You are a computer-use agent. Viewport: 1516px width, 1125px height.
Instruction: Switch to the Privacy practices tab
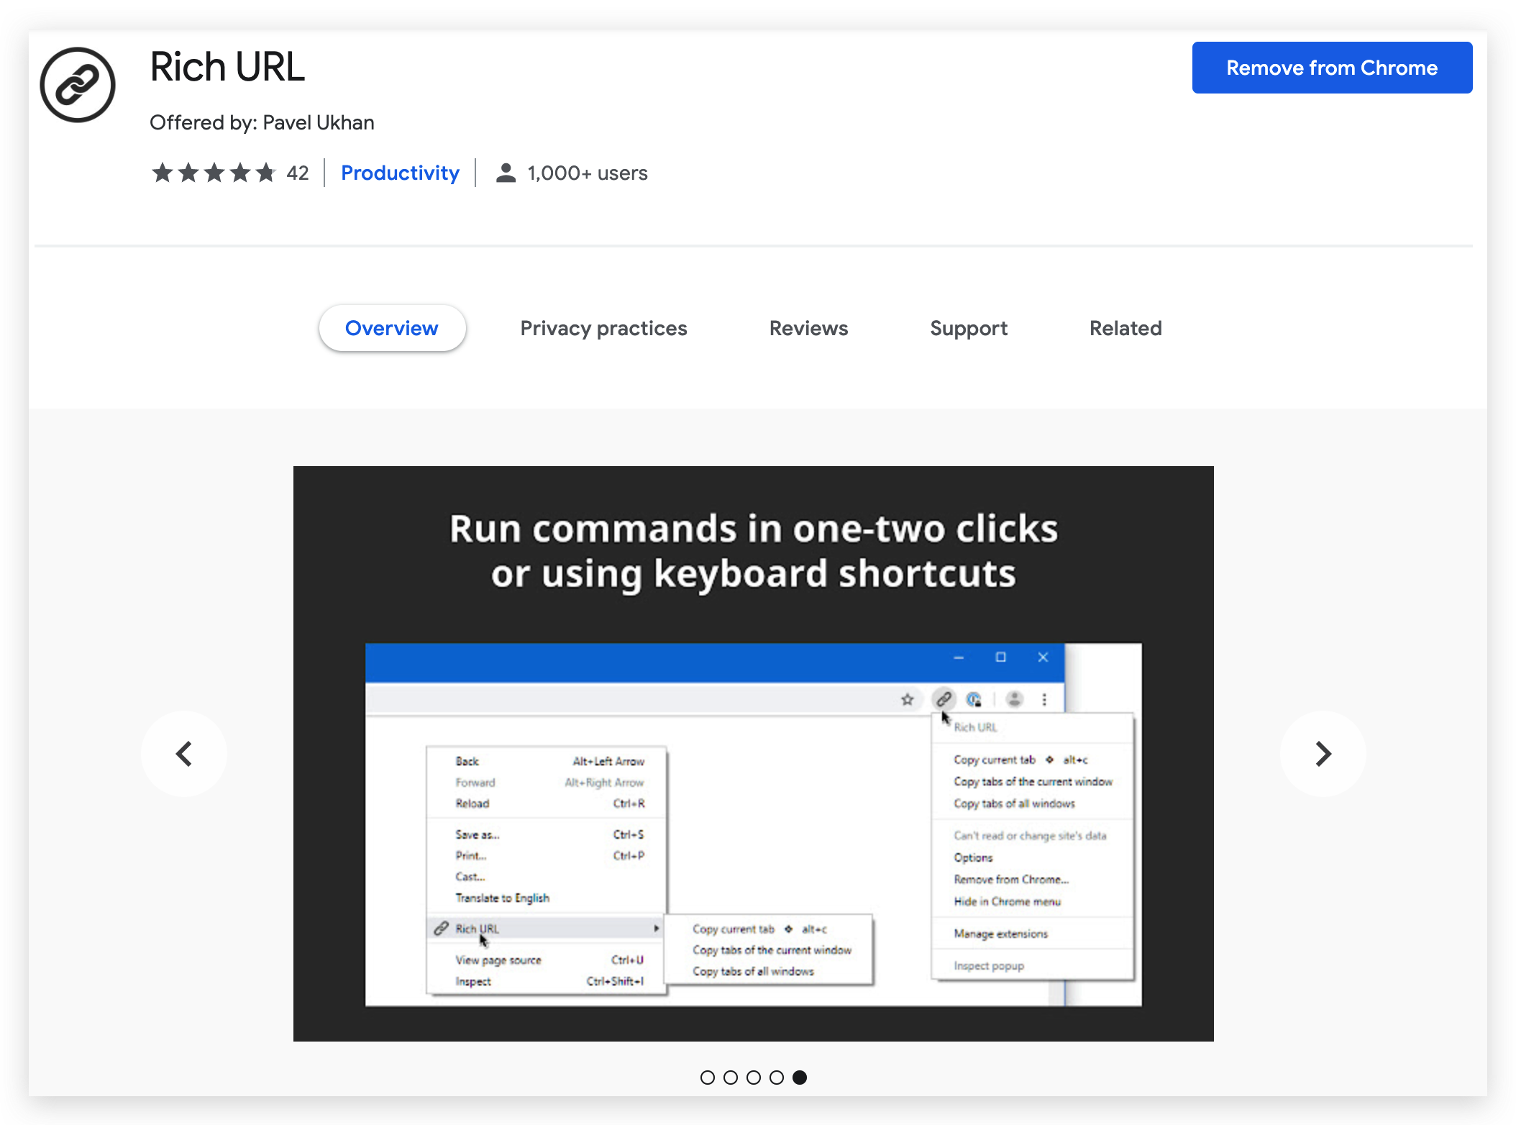(x=604, y=328)
